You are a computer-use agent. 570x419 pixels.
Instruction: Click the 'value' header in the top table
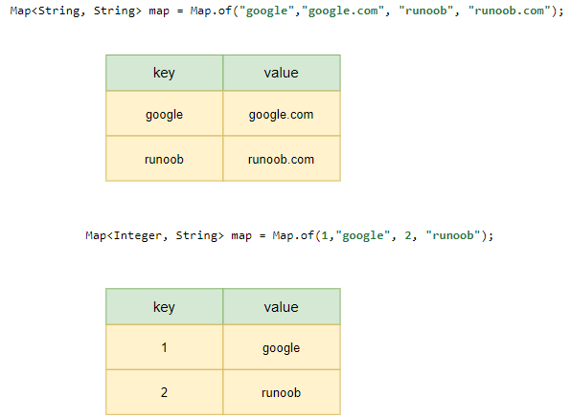pyautogui.click(x=282, y=73)
